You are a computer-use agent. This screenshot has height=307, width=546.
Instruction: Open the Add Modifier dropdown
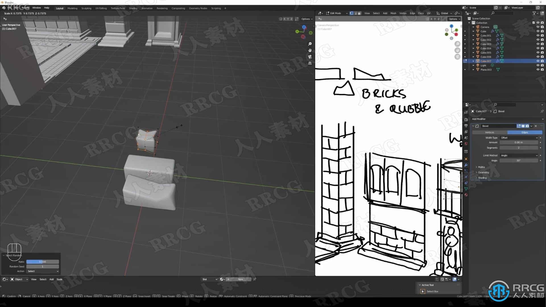[x=507, y=119]
